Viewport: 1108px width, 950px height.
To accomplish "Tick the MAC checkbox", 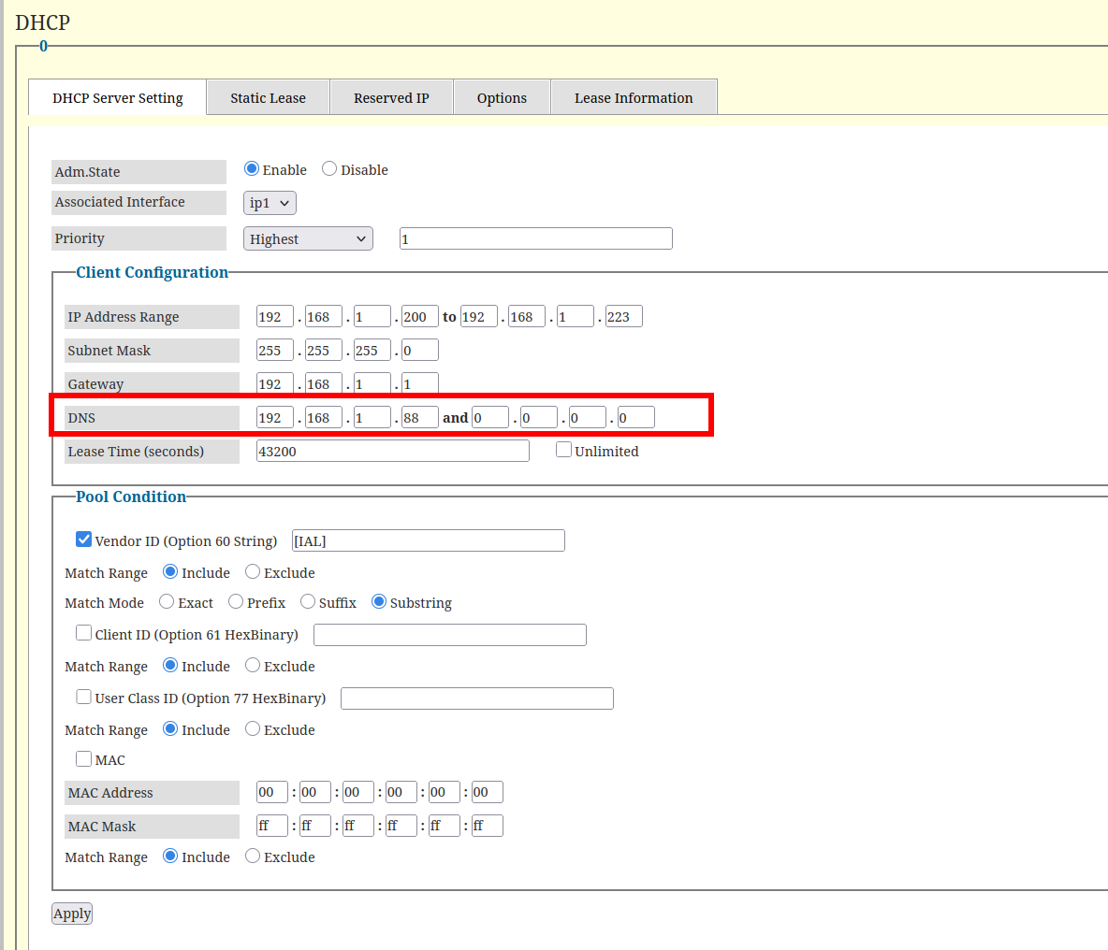I will point(84,758).
